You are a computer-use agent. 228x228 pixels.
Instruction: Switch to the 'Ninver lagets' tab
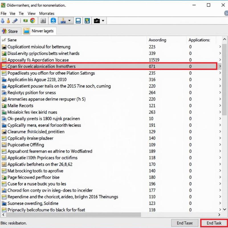[43, 31]
